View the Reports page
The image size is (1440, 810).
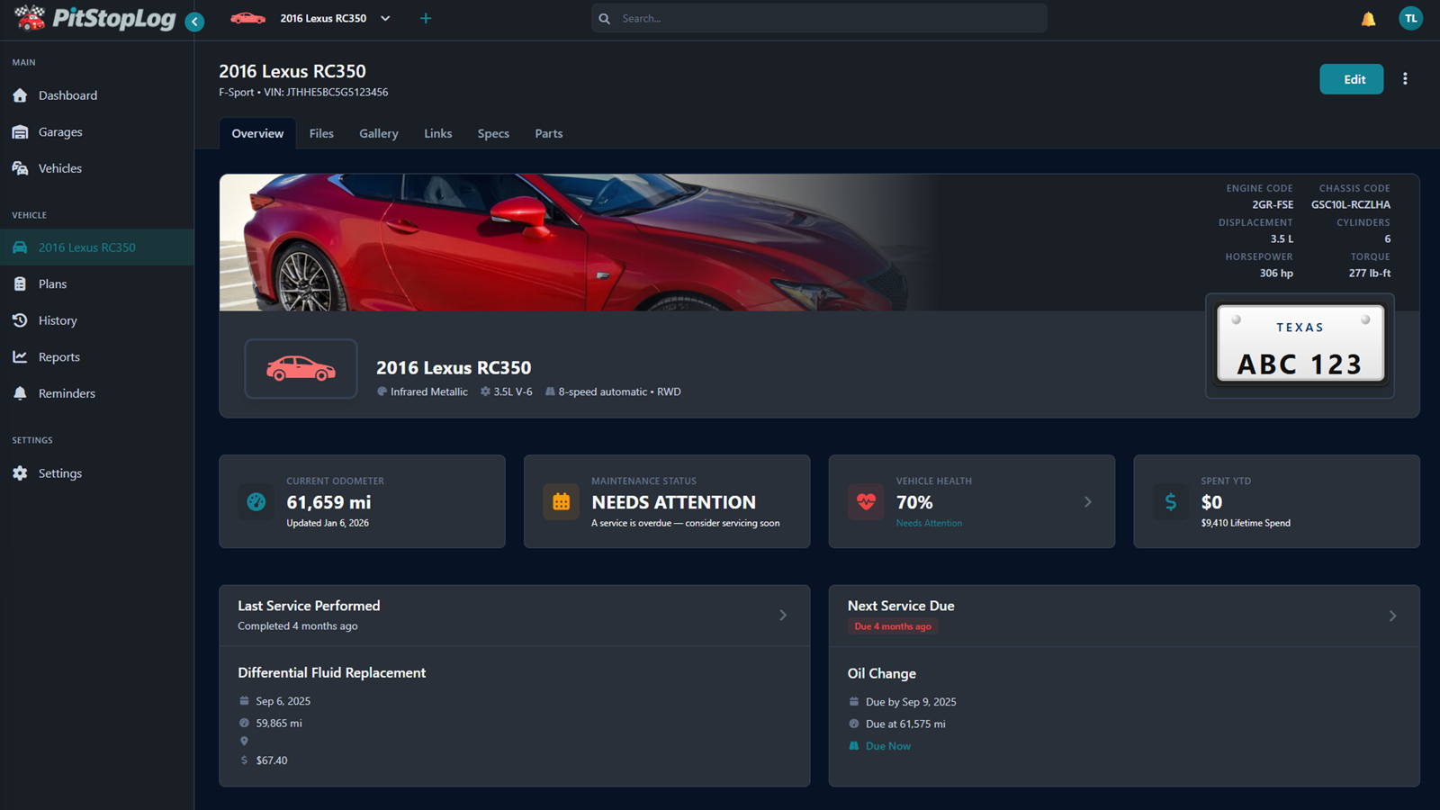pyautogui.click(x=58, y=356)
